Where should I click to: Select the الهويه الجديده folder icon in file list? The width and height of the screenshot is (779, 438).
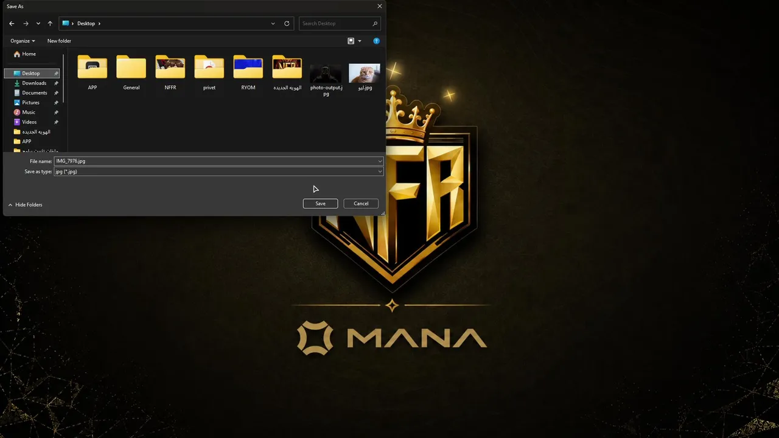pyautogui.click(x=287, y=67)
